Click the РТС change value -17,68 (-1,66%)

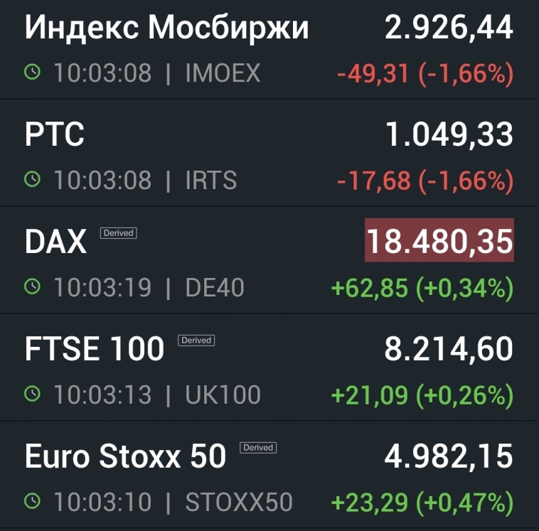coord(425,181)
